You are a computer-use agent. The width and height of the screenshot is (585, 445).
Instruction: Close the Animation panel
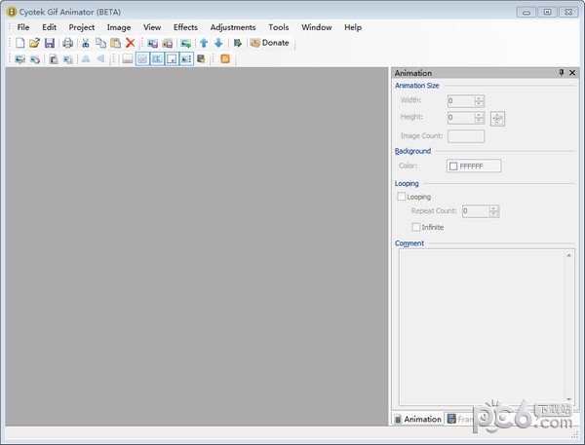point(572,73)
